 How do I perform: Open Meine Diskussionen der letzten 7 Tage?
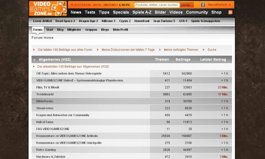[128, 50]
